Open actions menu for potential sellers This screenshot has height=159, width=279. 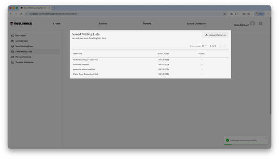coord(202,69)
